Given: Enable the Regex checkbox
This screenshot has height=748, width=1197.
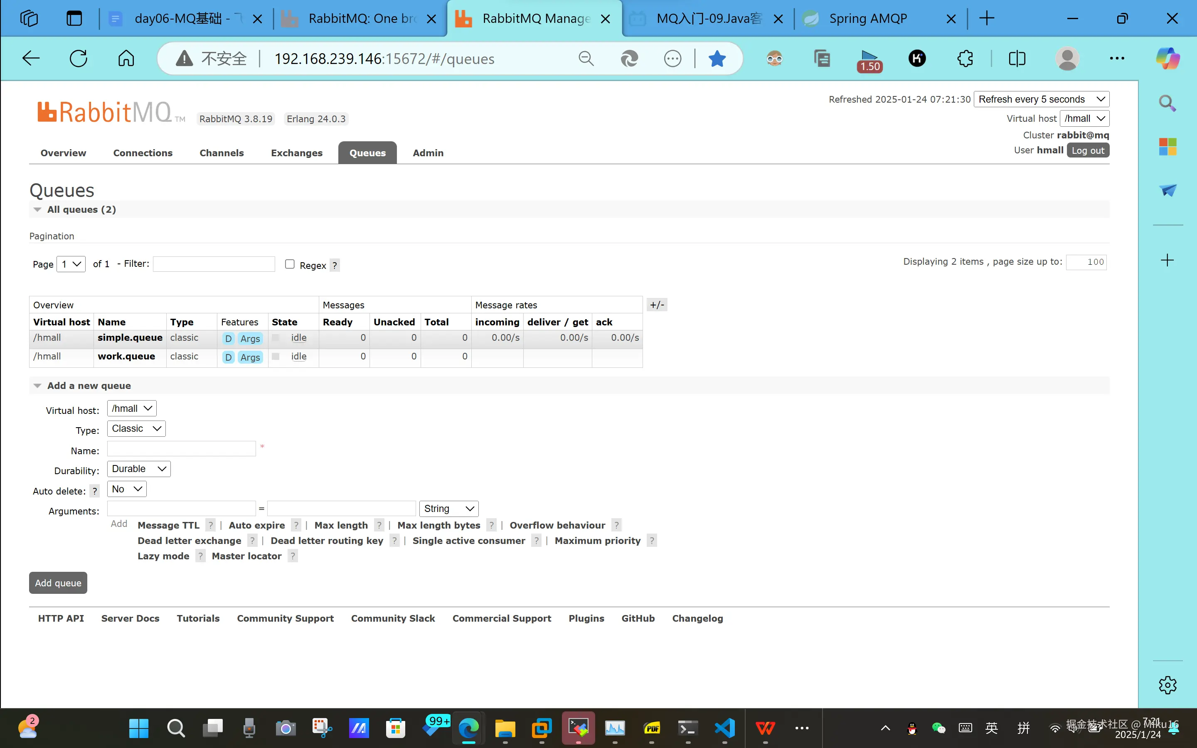Looking at the screenshot, I should [290, 264].
